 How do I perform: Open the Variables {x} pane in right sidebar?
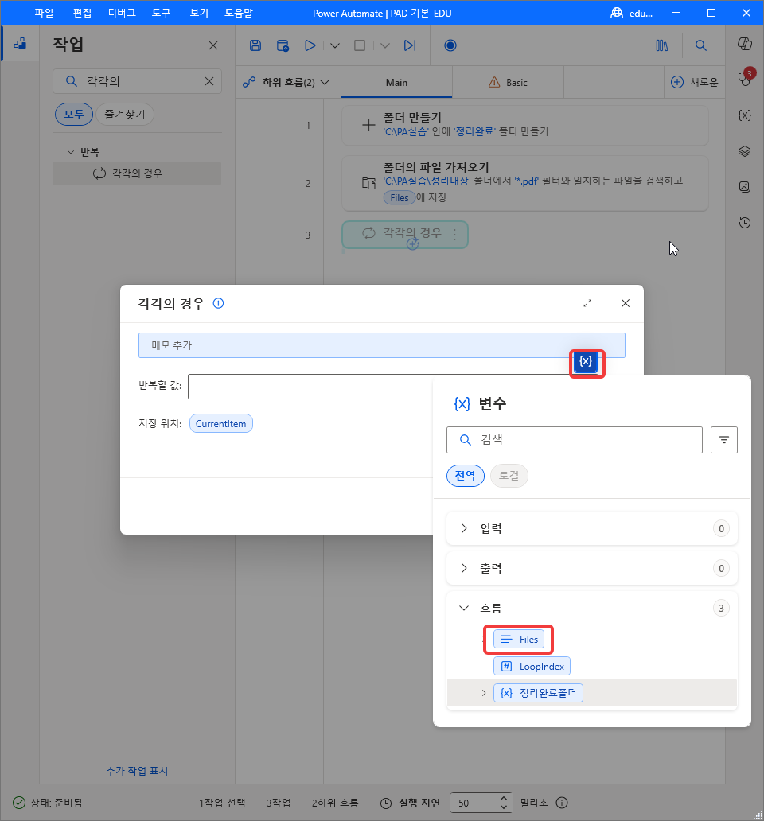[745, 115]
